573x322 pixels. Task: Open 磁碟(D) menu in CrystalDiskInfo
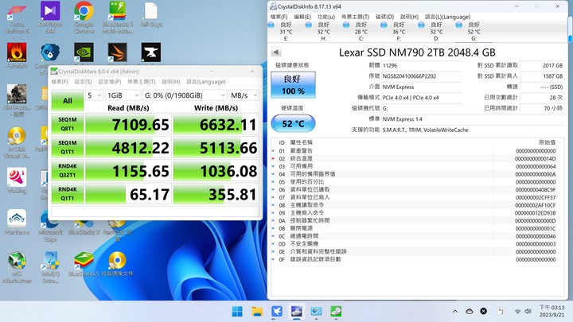click(385, 17)
